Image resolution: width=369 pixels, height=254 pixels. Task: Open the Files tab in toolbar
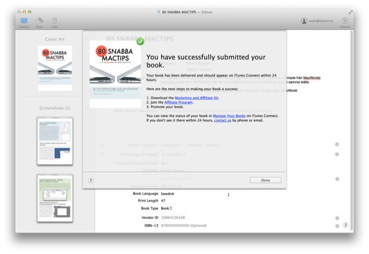coord(54,23)
